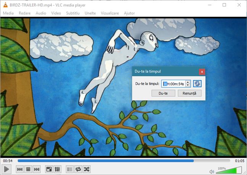The width and height of the screenshot is (247, 175).
Task: Stop playback with the Stop button
Action: pos(28,169)
